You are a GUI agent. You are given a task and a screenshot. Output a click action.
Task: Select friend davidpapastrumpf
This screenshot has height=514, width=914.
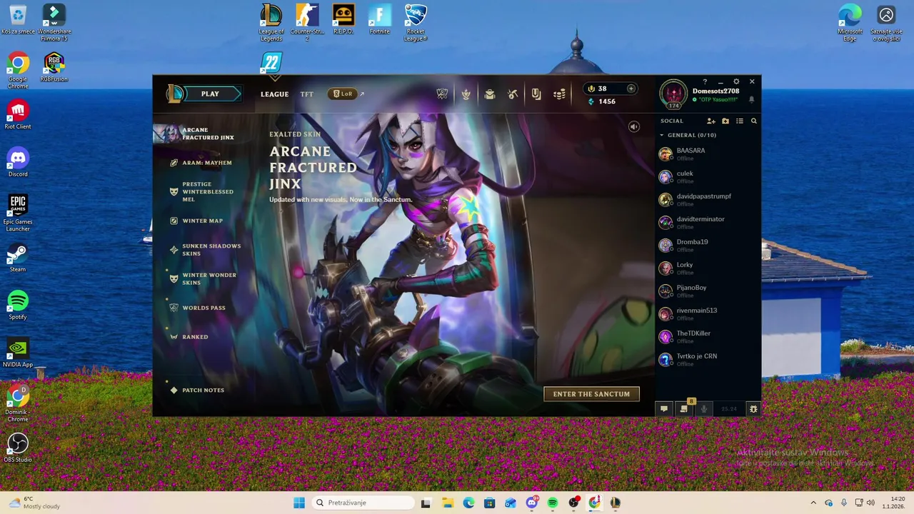tap(707, 199)
